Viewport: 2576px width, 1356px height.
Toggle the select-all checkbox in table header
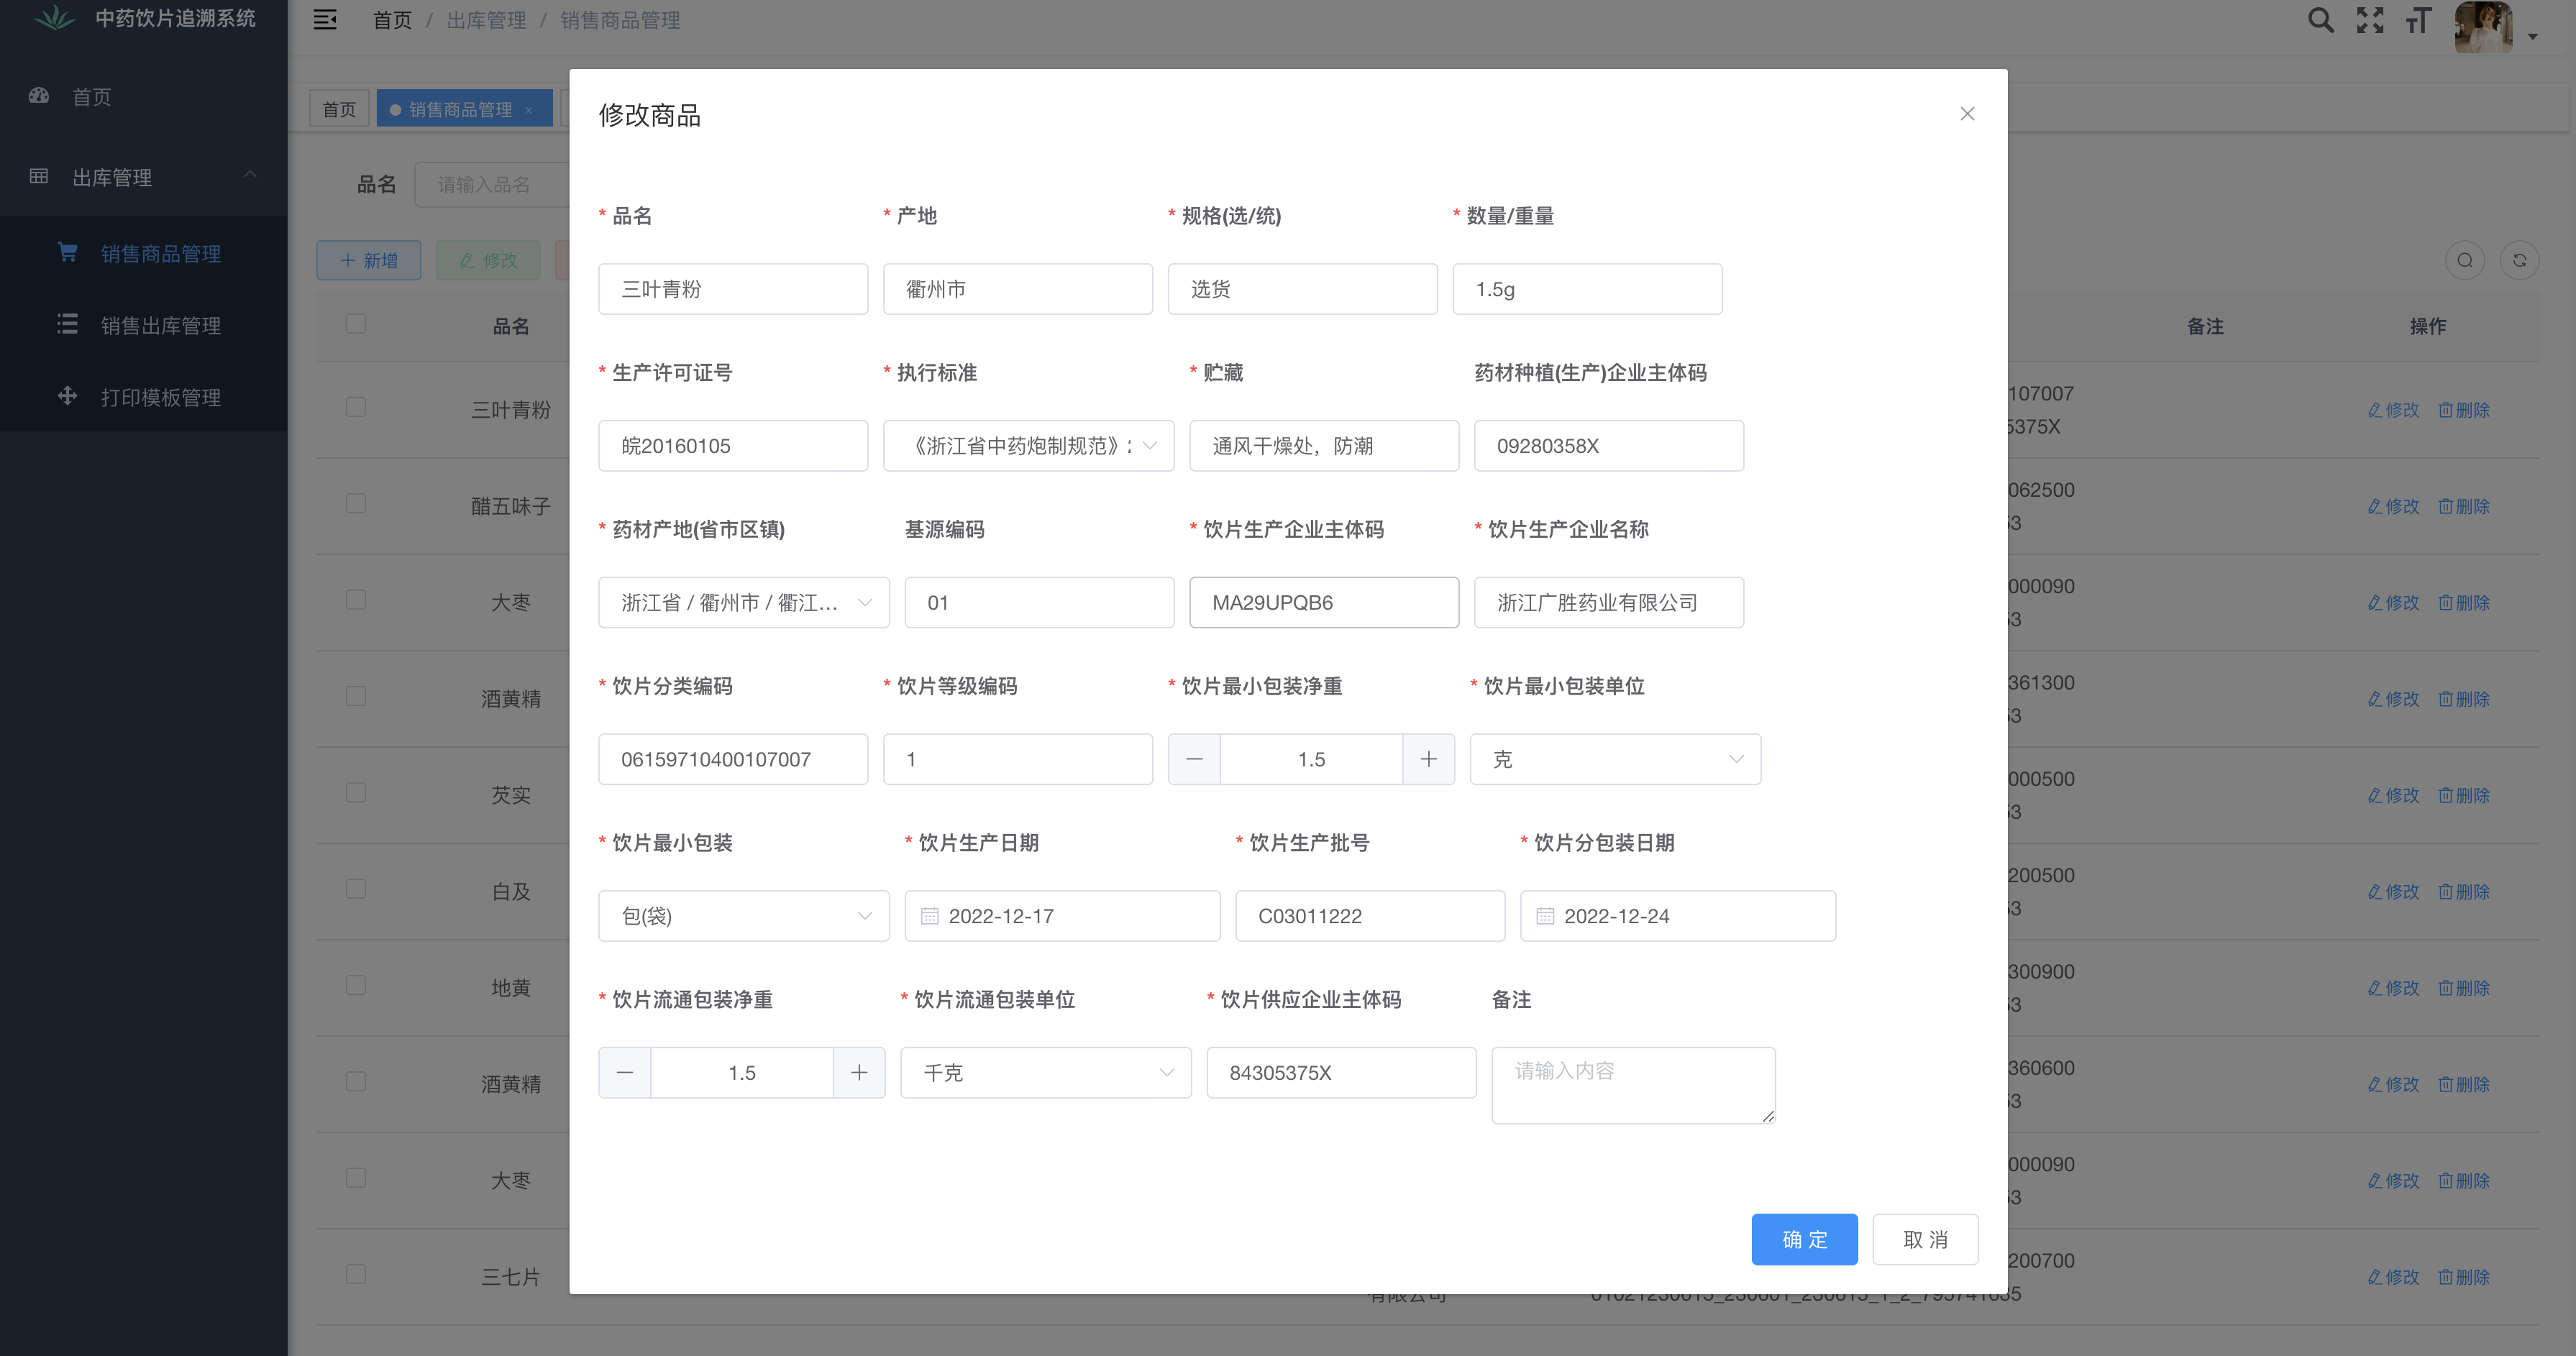pyautogui.click(x=356, y=324)
